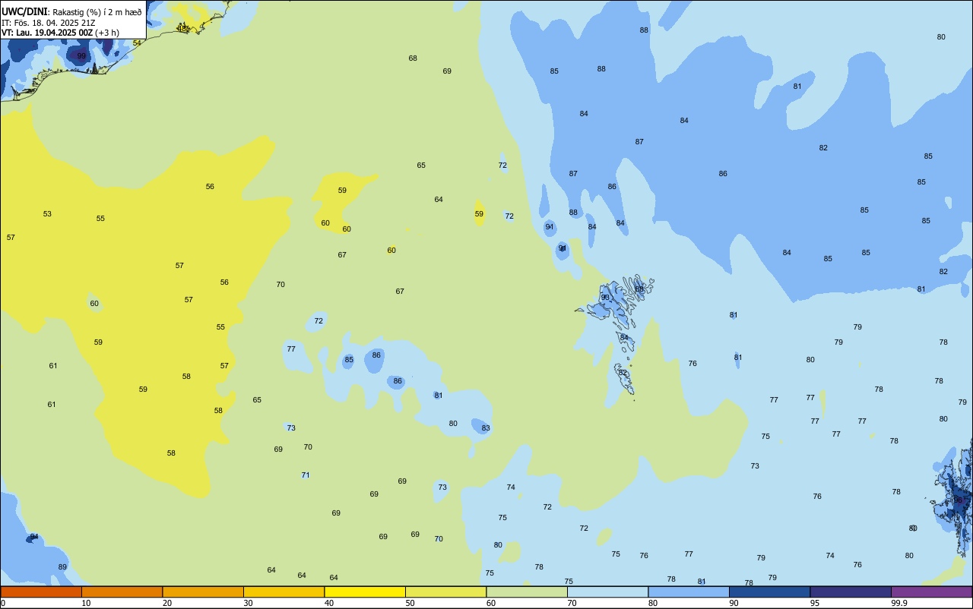Select the 10–20 orange legend swatch
This screenshot has width=973, height=609.
pos(122,592)
